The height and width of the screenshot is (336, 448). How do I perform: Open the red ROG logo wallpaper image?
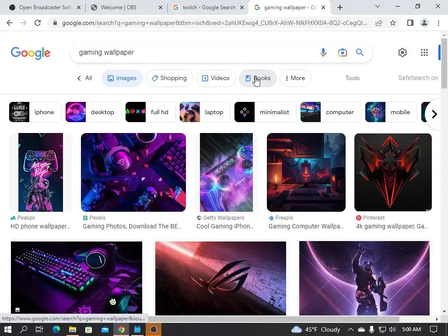click(x=220, y=278)
